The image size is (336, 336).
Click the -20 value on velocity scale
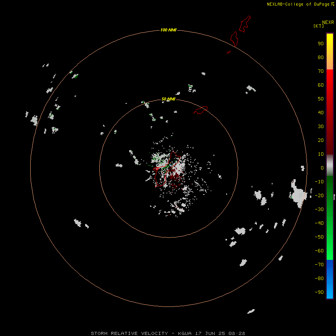click(319, 196)
